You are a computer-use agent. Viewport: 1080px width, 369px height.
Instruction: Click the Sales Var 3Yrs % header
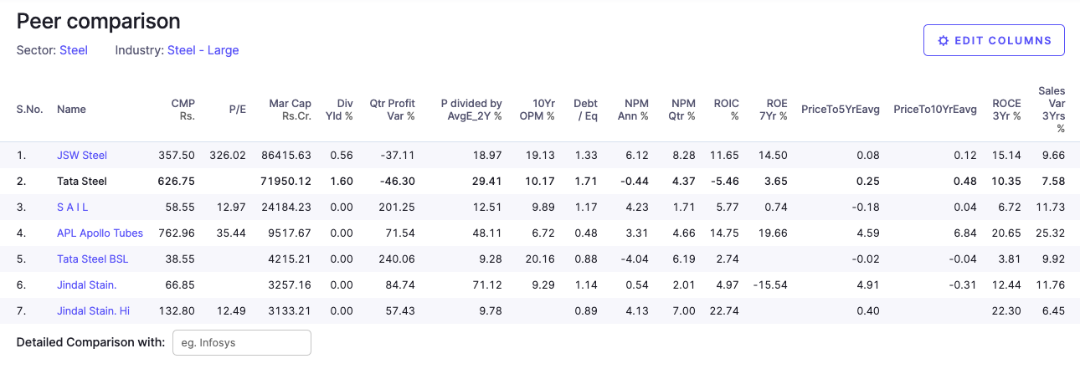pyautogui.click(x=1052, y=110)
